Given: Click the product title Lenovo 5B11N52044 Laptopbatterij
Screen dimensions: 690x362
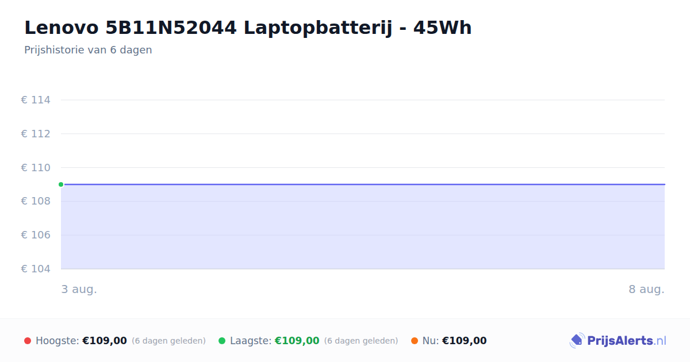Looking at the screenshot, I should click(248, 28).
